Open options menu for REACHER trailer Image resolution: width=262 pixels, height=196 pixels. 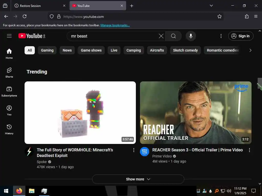[x=249, y=150]
